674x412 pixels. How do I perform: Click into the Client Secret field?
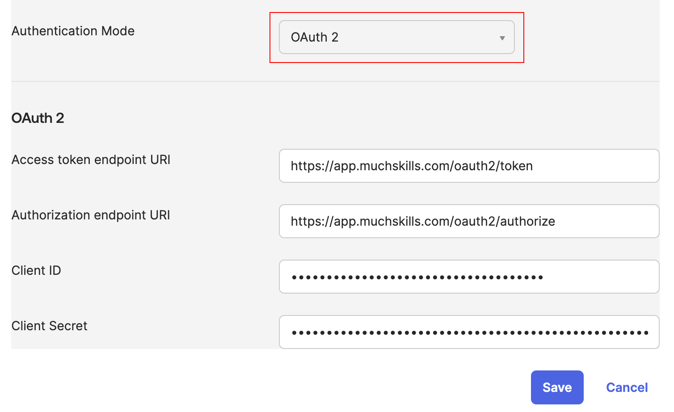tap(469, 332)
